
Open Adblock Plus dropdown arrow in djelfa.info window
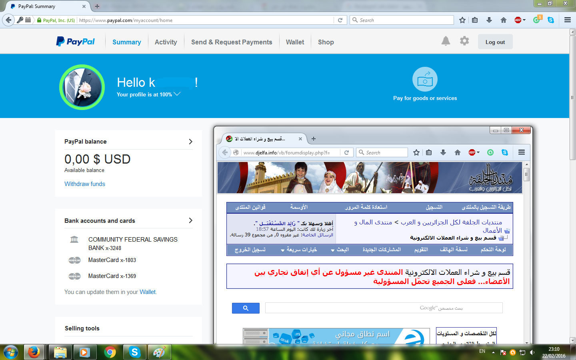click(478, 152)
